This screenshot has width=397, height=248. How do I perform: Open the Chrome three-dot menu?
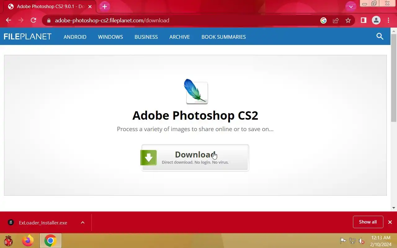(x=389, y=20)
